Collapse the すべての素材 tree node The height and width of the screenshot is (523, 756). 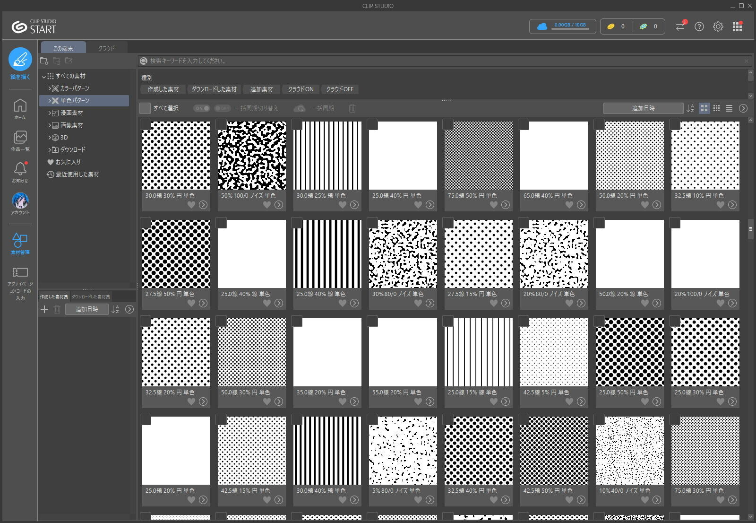[x=44, y=76]
